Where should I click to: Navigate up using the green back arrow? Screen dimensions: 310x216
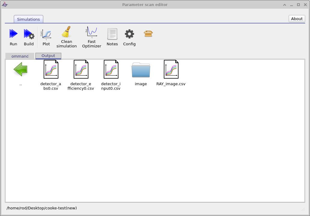point(20,69)
